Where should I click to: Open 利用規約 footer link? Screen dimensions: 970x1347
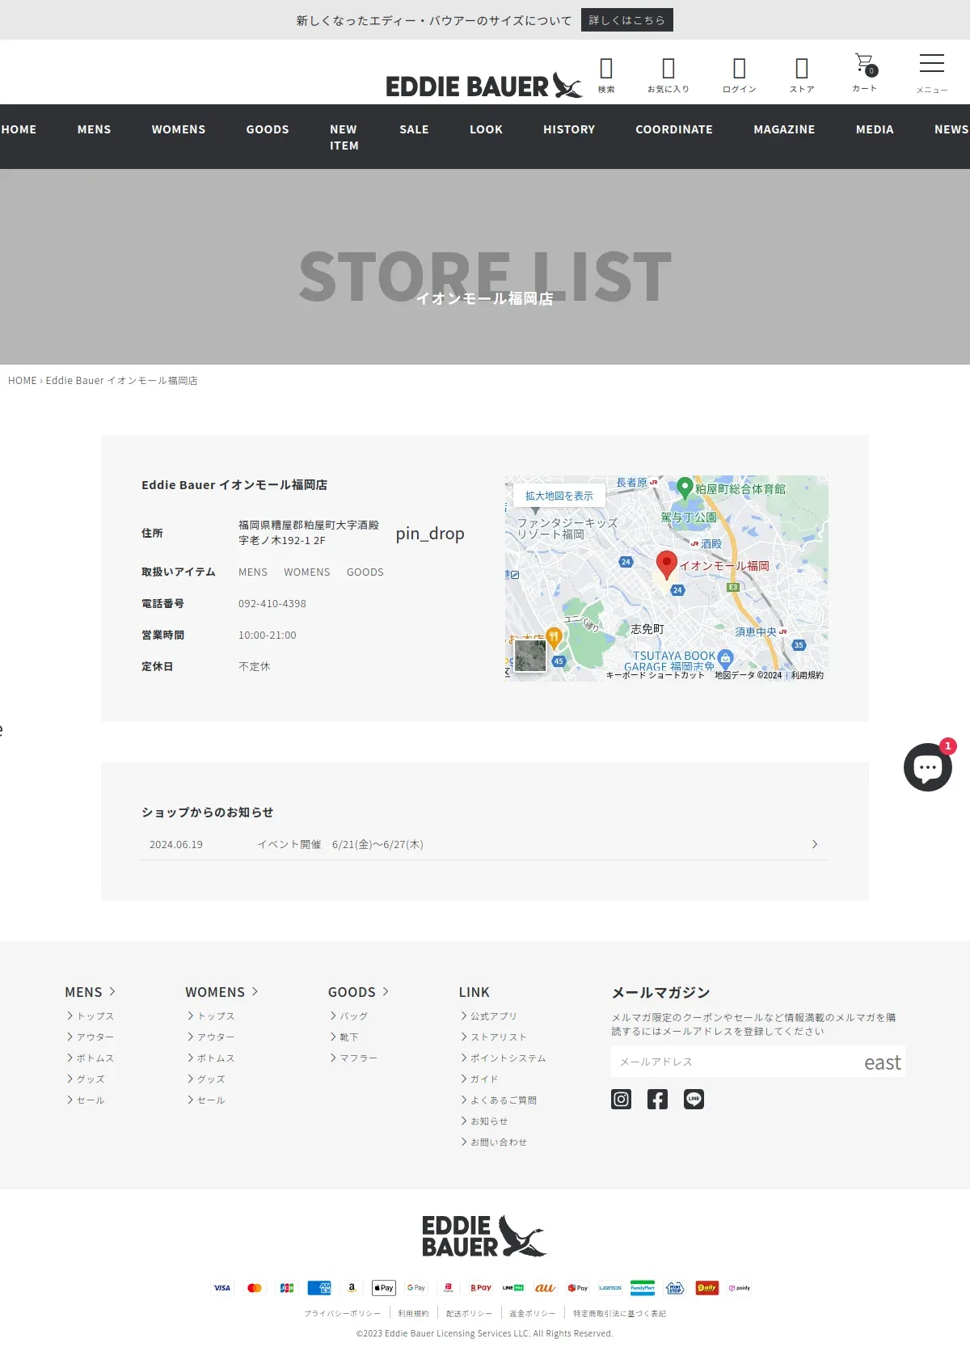pos(413,1314)
